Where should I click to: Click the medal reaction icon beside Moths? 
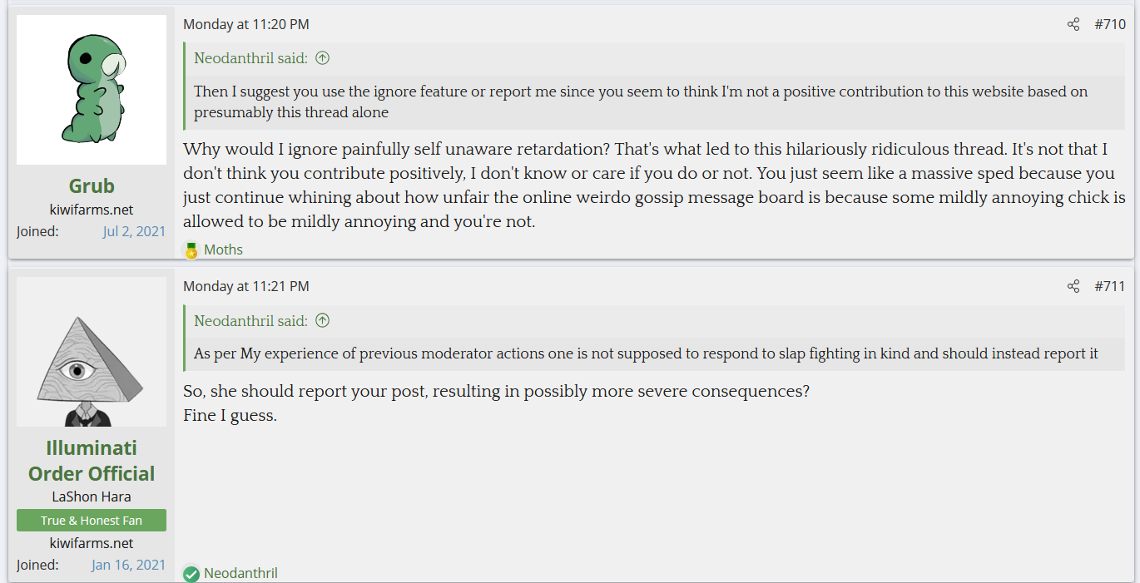(191, 250)
